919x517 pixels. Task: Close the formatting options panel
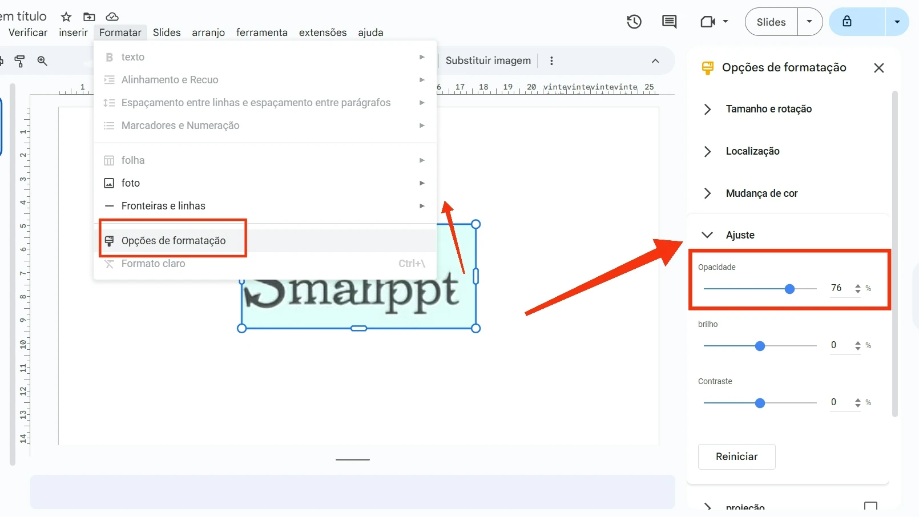point(878,68)
